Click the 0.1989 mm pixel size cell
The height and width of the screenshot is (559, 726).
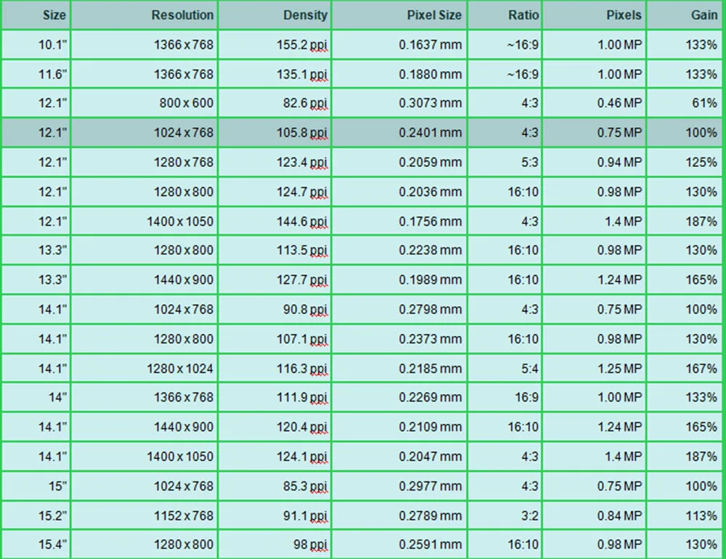pyautogui.click(x=399, y=279)
